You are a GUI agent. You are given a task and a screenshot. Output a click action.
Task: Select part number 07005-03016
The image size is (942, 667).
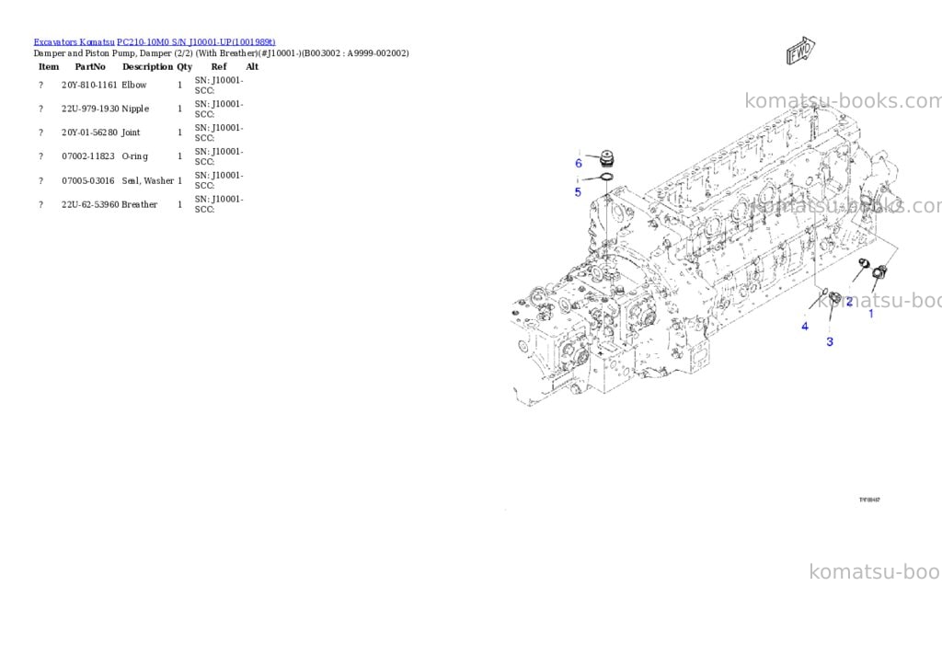(87, 181)
